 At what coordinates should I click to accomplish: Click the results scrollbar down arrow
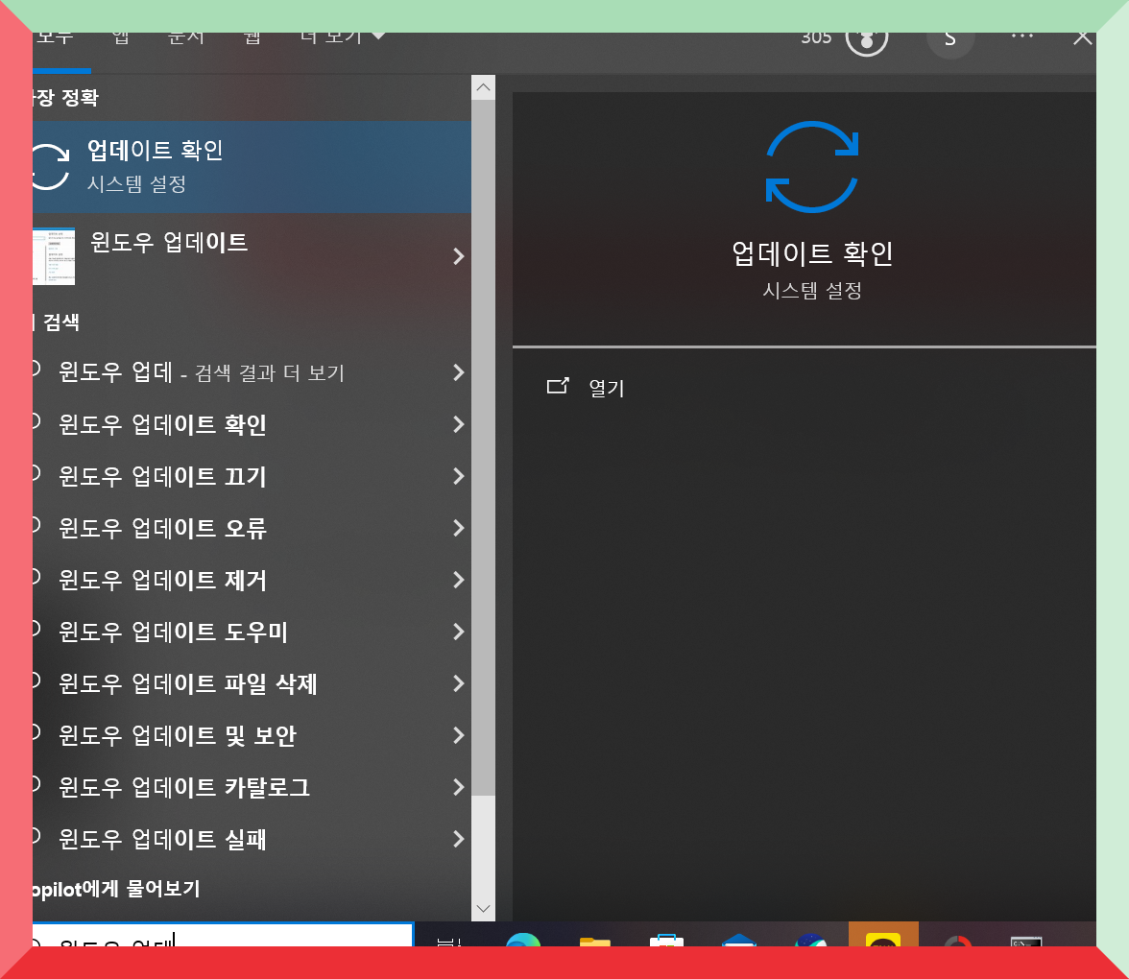pos(483,908)
